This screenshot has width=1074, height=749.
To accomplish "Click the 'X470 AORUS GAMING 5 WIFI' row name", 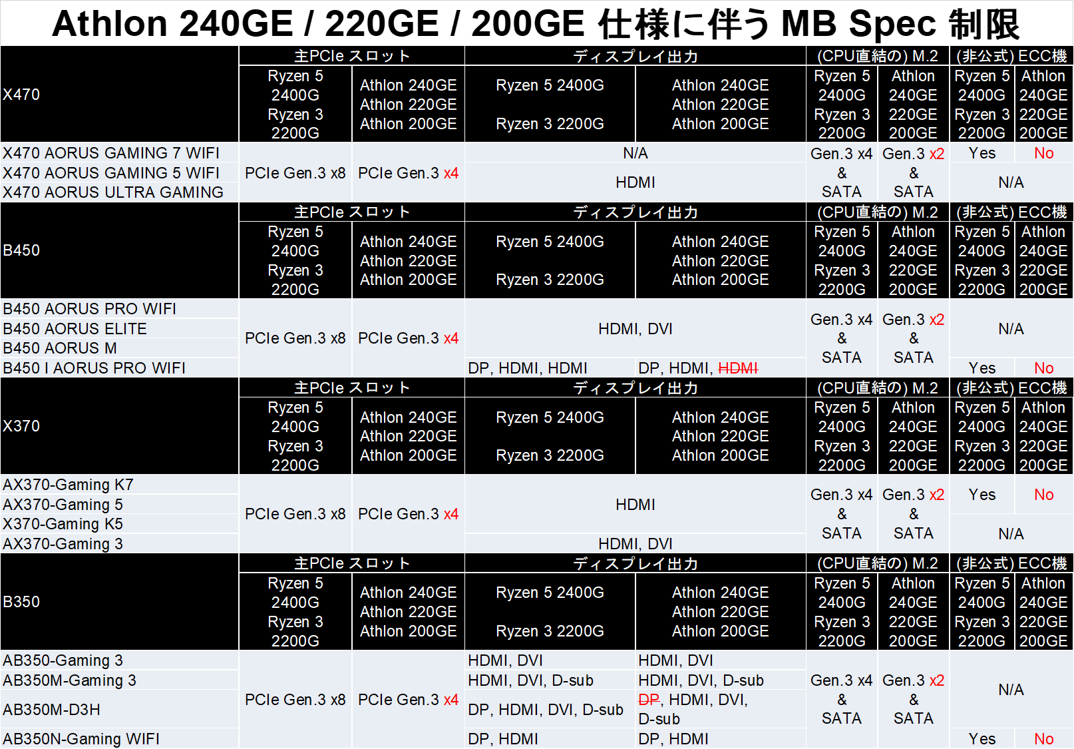I will (111, 173).
